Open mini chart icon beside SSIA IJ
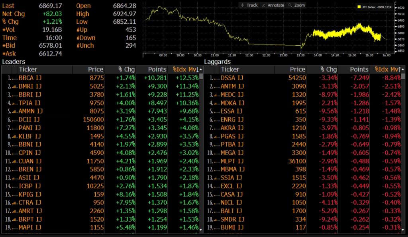 [217, 178]
